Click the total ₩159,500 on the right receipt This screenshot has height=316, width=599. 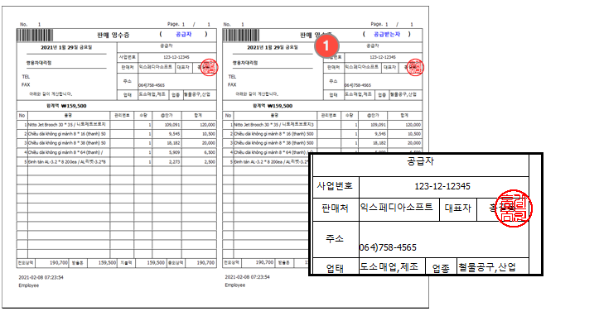(x=280, y=106)
